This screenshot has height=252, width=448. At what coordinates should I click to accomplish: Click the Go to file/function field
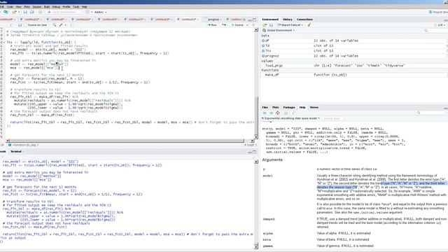(65, 13)
